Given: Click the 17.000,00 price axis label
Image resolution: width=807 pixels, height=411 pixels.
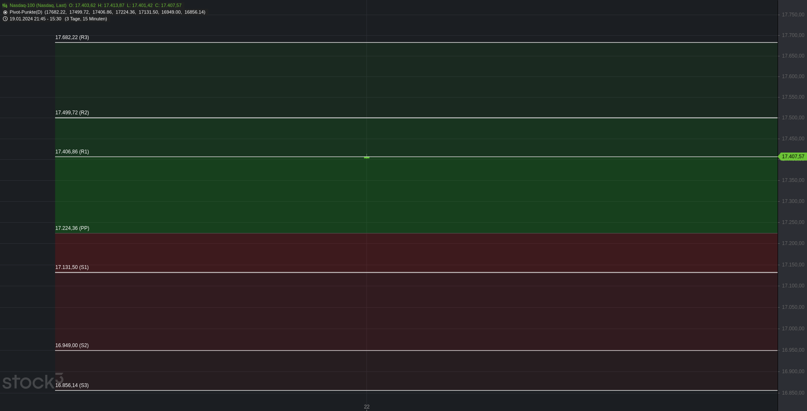Looking at the screenshot, I should tap(793, 329).
